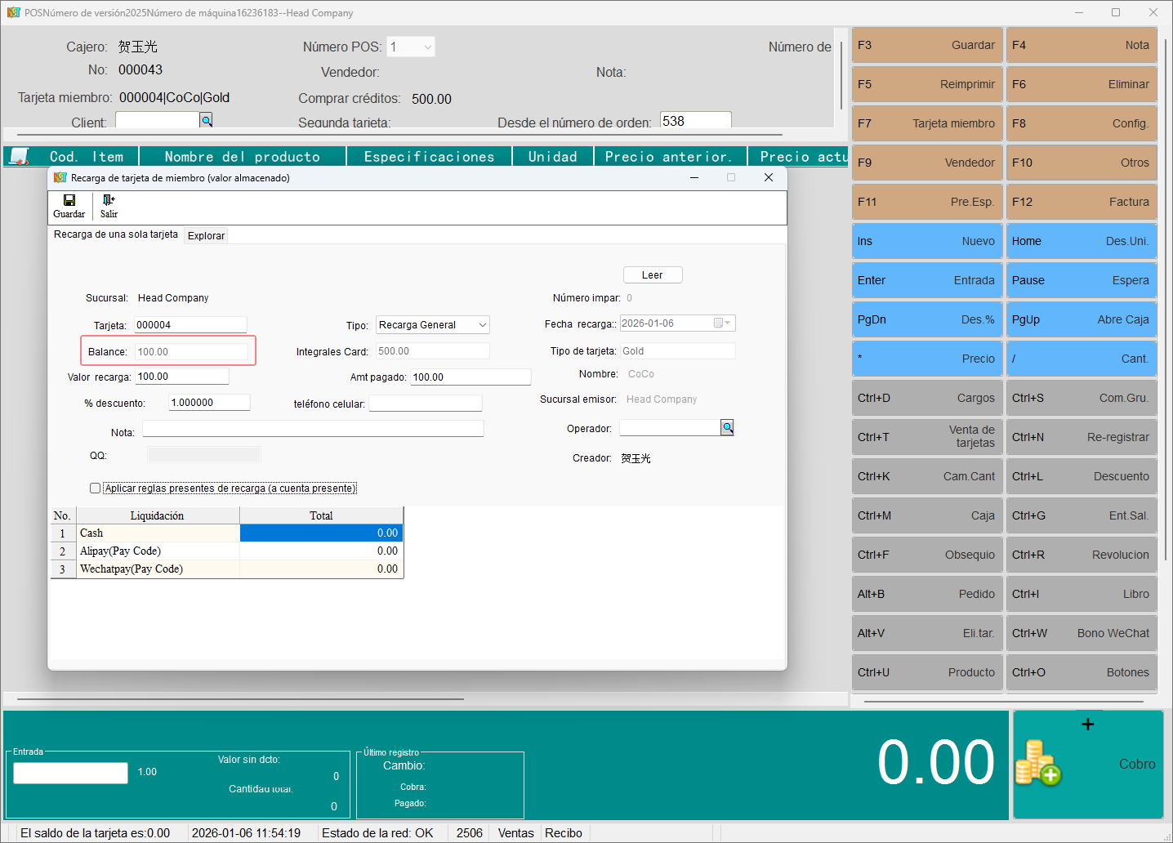Click the Cobro coins icon
Image resolution: width=1173 pixels, height=843 pixels.
[x=1037, y=763]
